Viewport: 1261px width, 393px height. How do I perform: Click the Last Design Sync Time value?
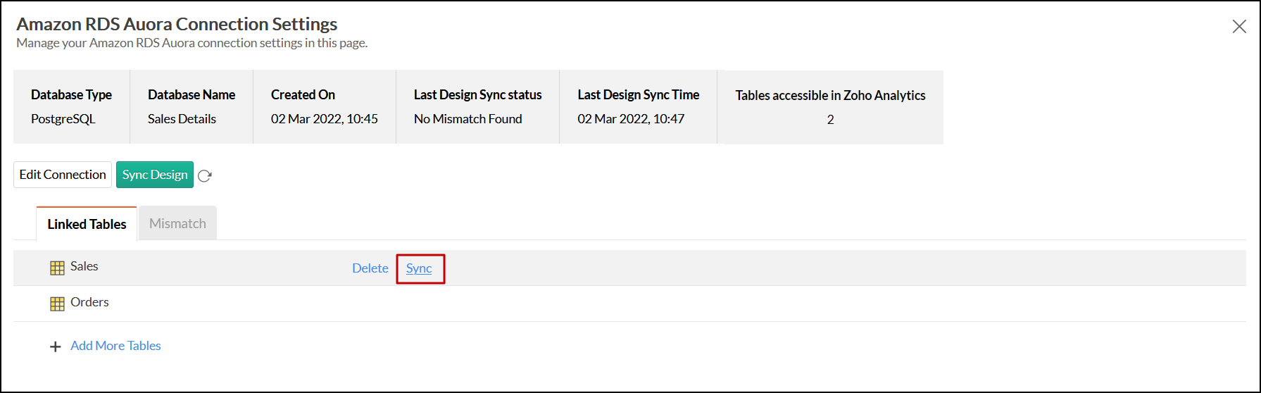click(631, 119)
